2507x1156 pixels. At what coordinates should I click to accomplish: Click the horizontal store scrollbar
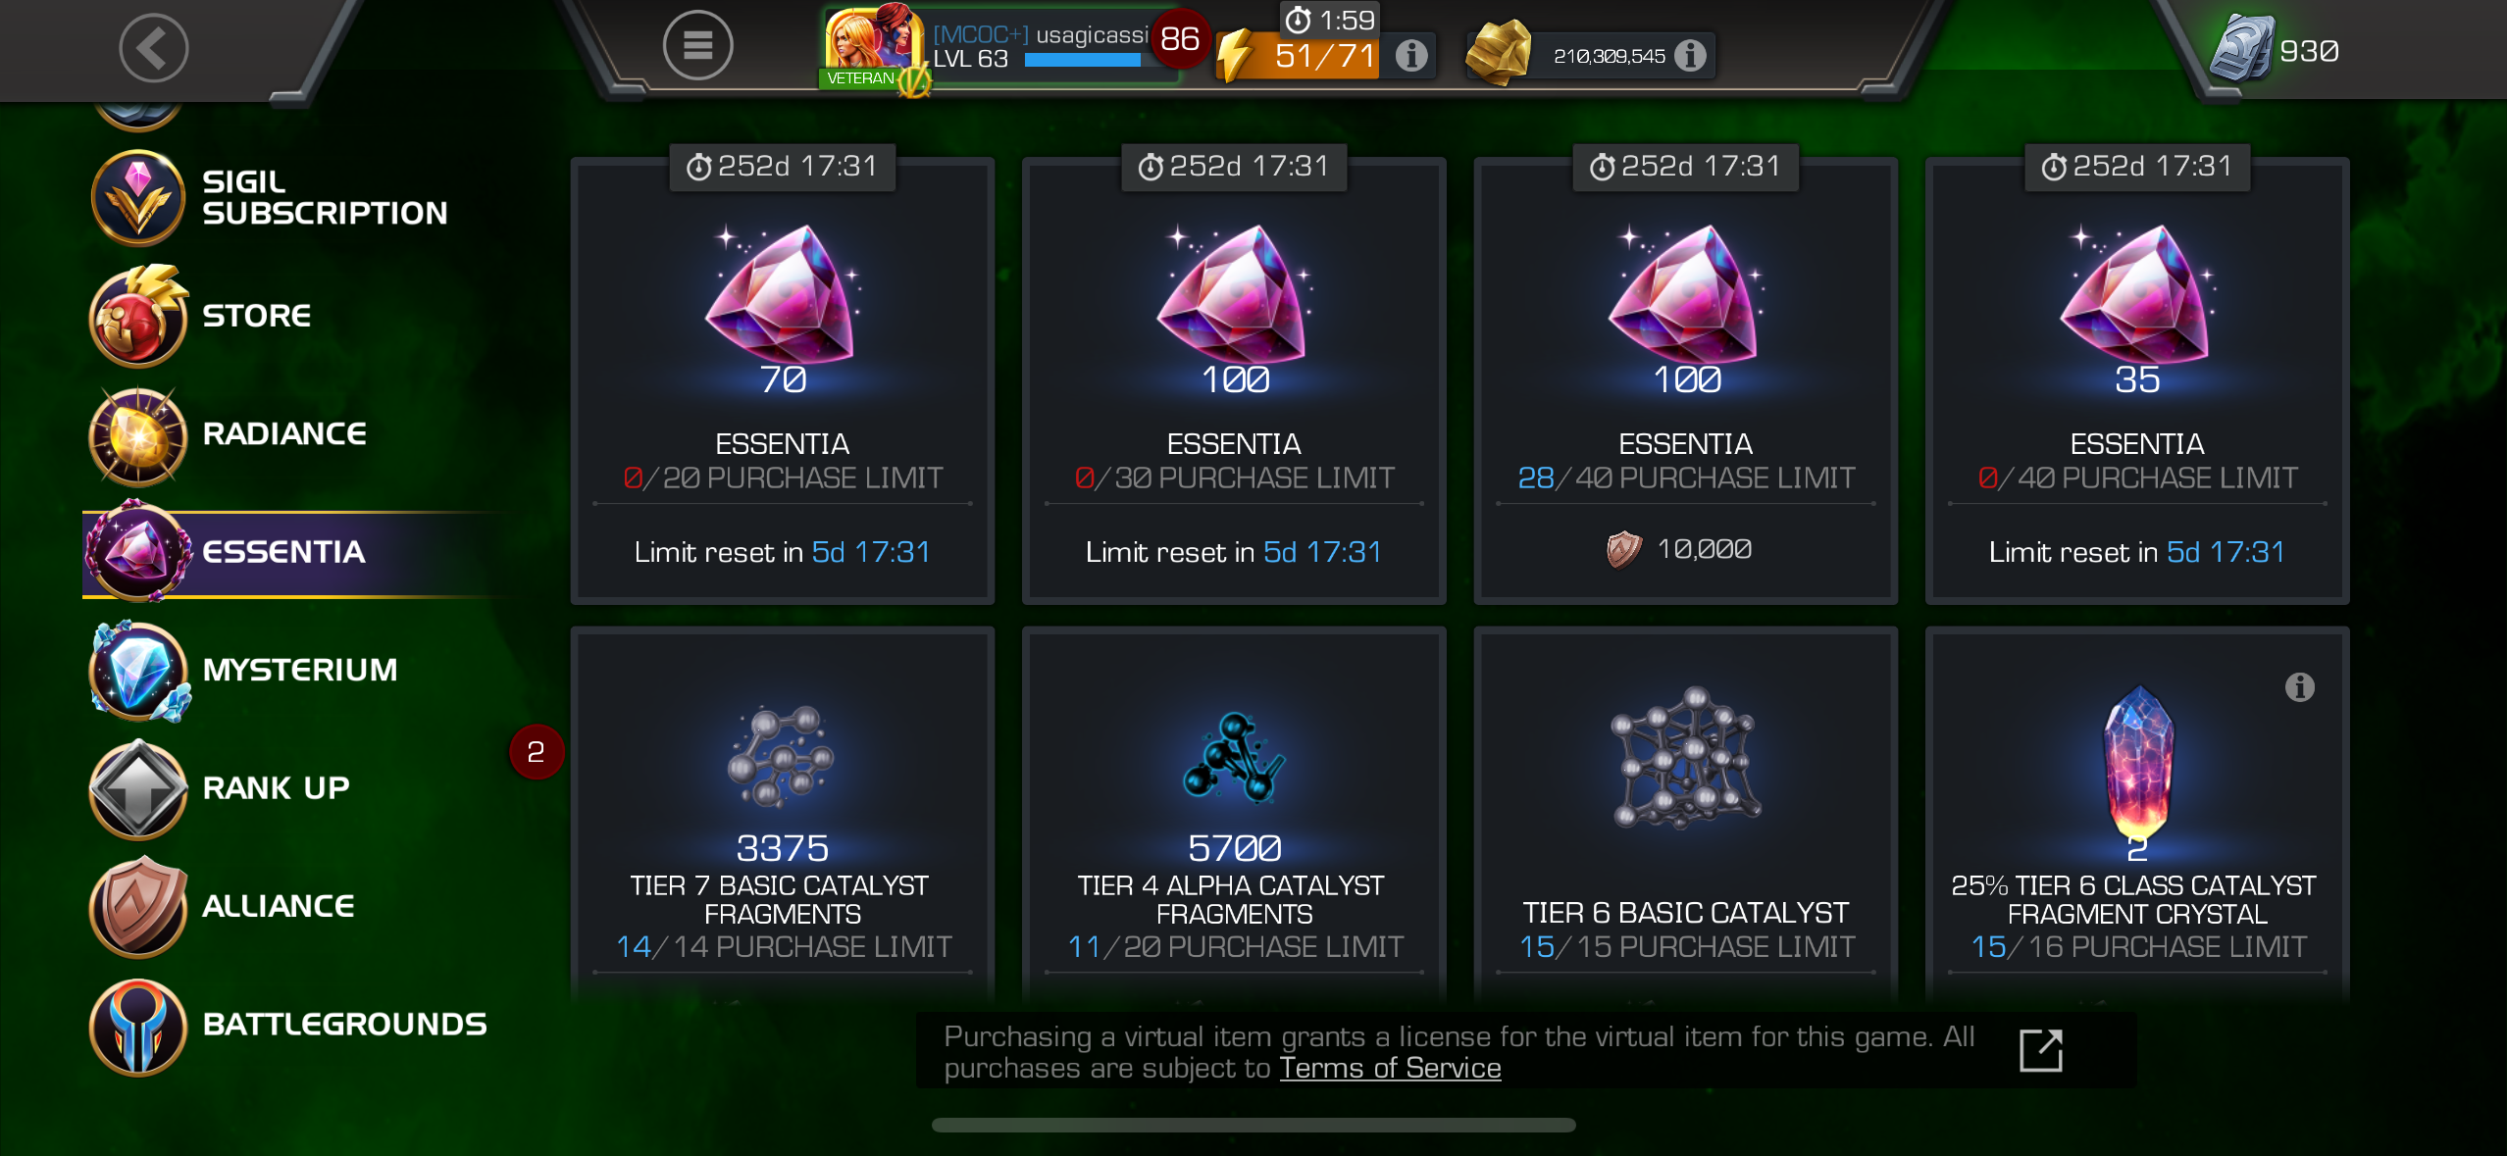click(x=1253, y=1125)
